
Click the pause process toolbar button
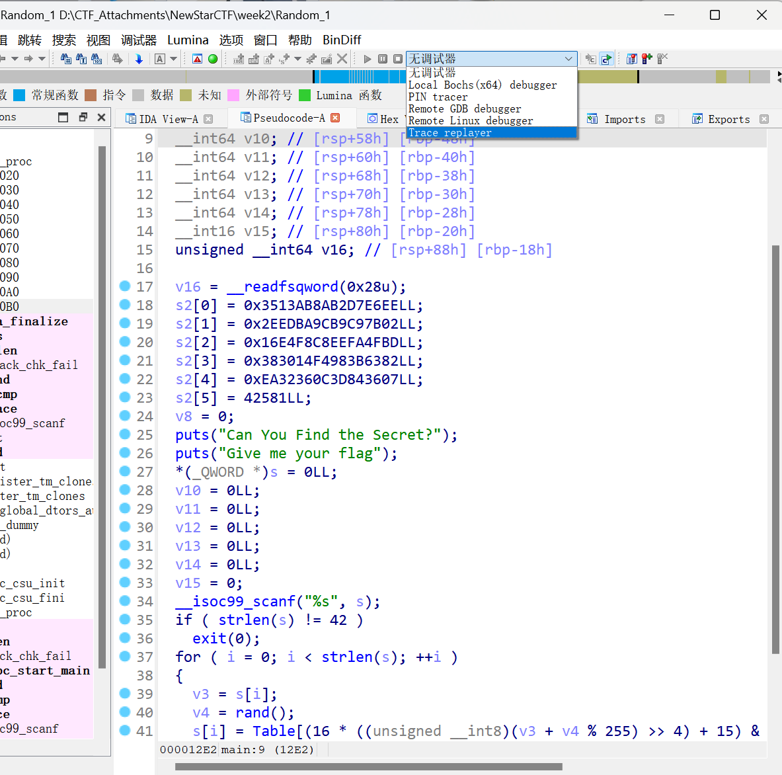pyautogui.click(x=383, y=59)
